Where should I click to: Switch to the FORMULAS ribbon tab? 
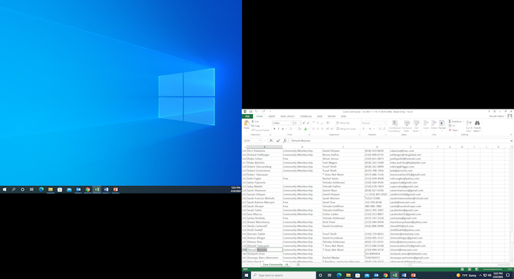click(306, 116)
